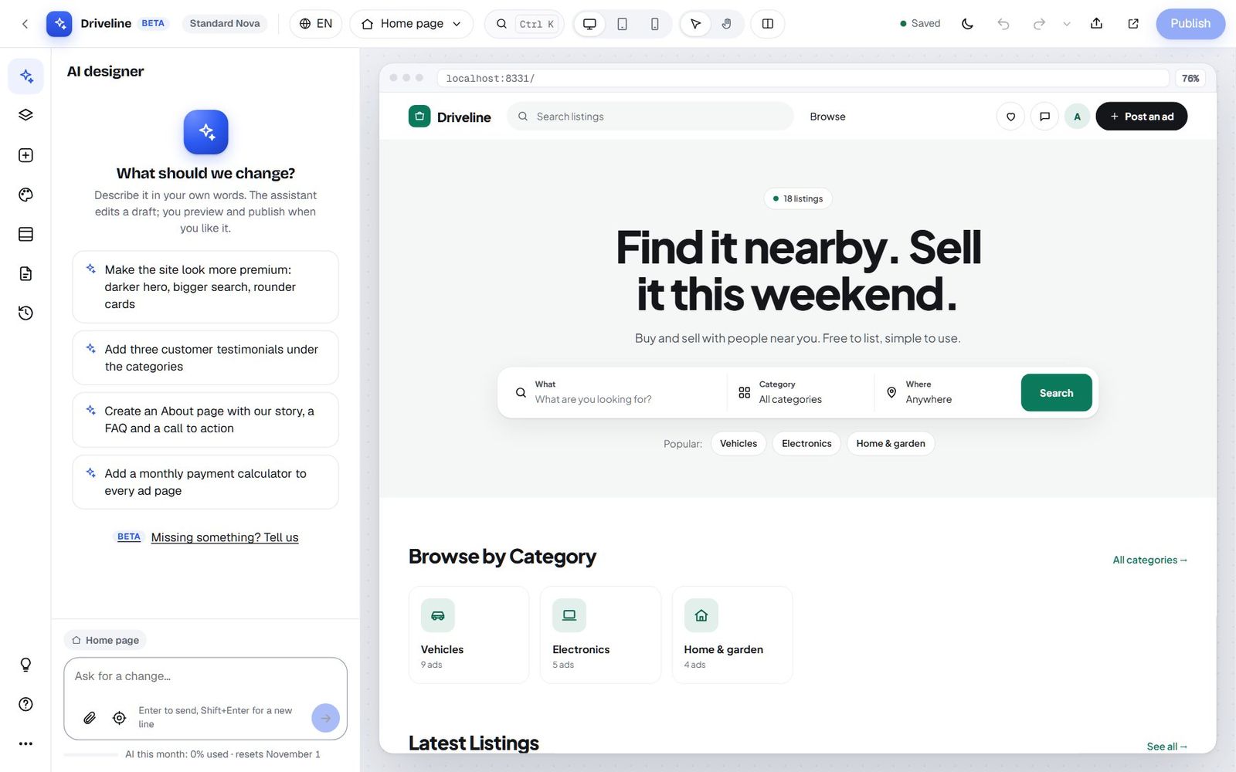Click the Post an ad button
1236x772 pixels.
coord(1141,117)
